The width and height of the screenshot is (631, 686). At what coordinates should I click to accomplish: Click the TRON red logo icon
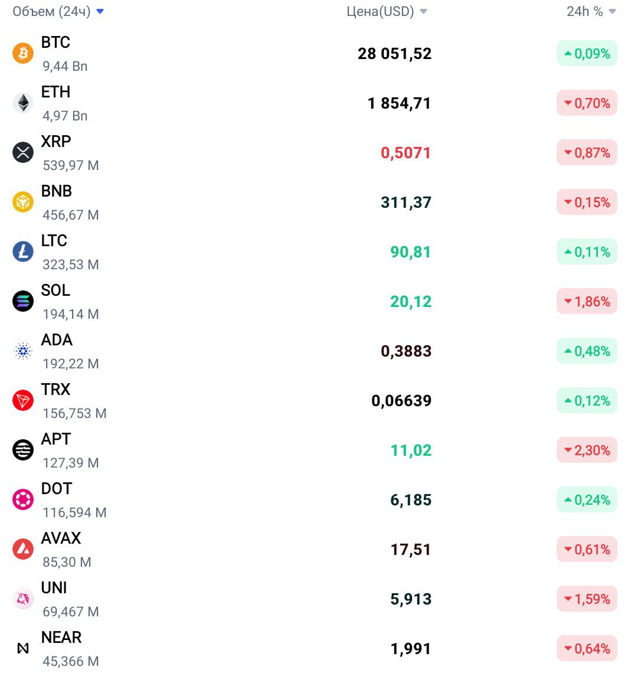(x=23, y=400)
